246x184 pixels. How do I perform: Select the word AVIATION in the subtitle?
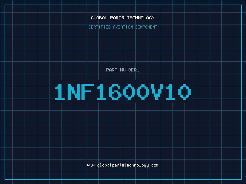[123, 27]
